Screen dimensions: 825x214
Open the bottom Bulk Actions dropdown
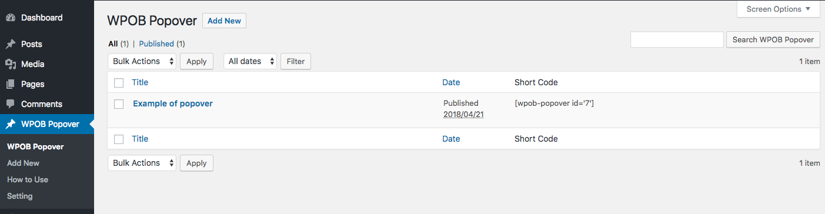tap(142, 163)
